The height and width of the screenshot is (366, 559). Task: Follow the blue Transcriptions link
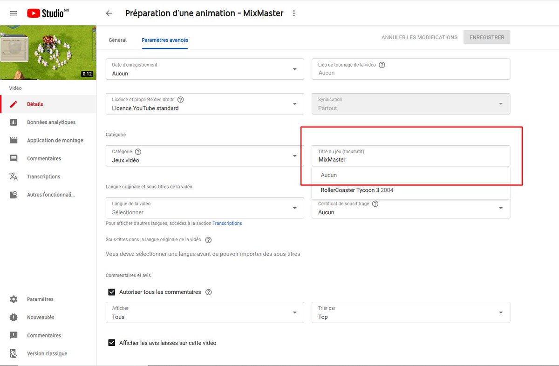coord(227,224)
